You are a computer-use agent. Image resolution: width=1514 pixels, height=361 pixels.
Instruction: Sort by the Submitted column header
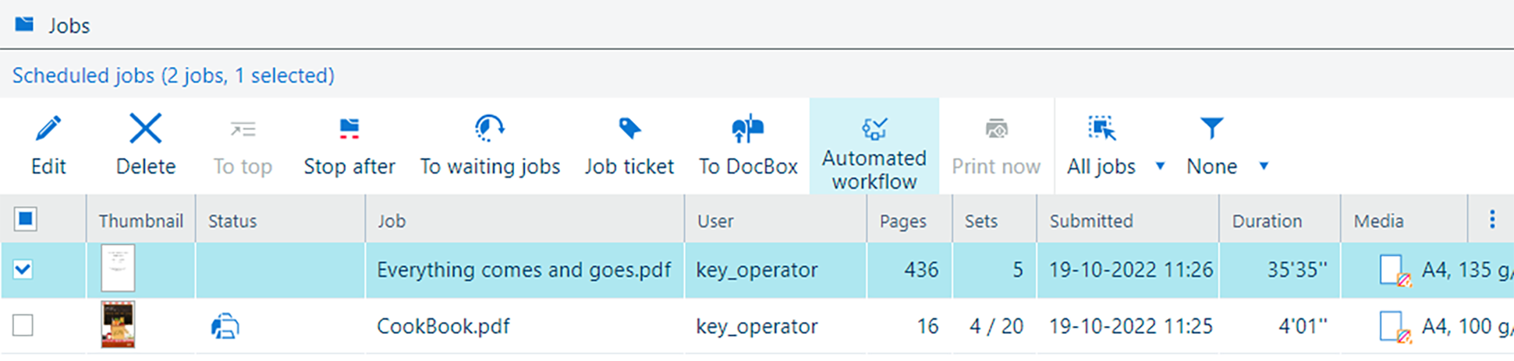1090,221
